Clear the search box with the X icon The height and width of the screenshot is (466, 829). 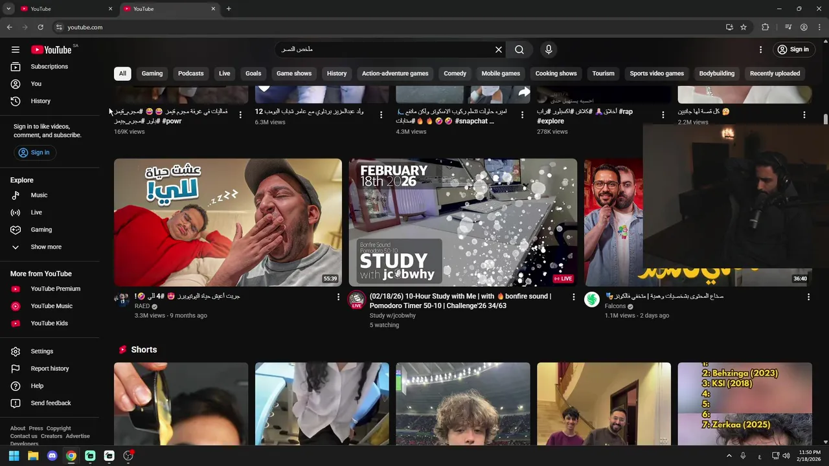coord(499,50)
